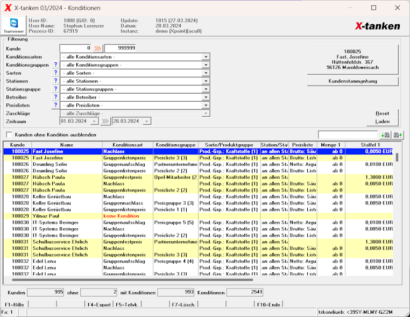Click the 'mit Konditionen' field 993
This screenshot has width=410, height=317.
pyautogui.click(x=176, y=292)
